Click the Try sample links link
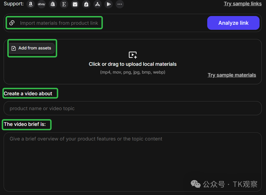This screenshot has width=266, height=195. point(242,4)
